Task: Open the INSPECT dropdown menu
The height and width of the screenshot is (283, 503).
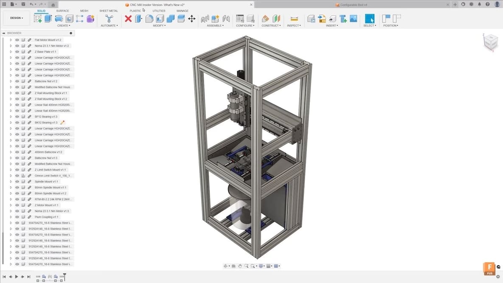Action: (294, 25)
